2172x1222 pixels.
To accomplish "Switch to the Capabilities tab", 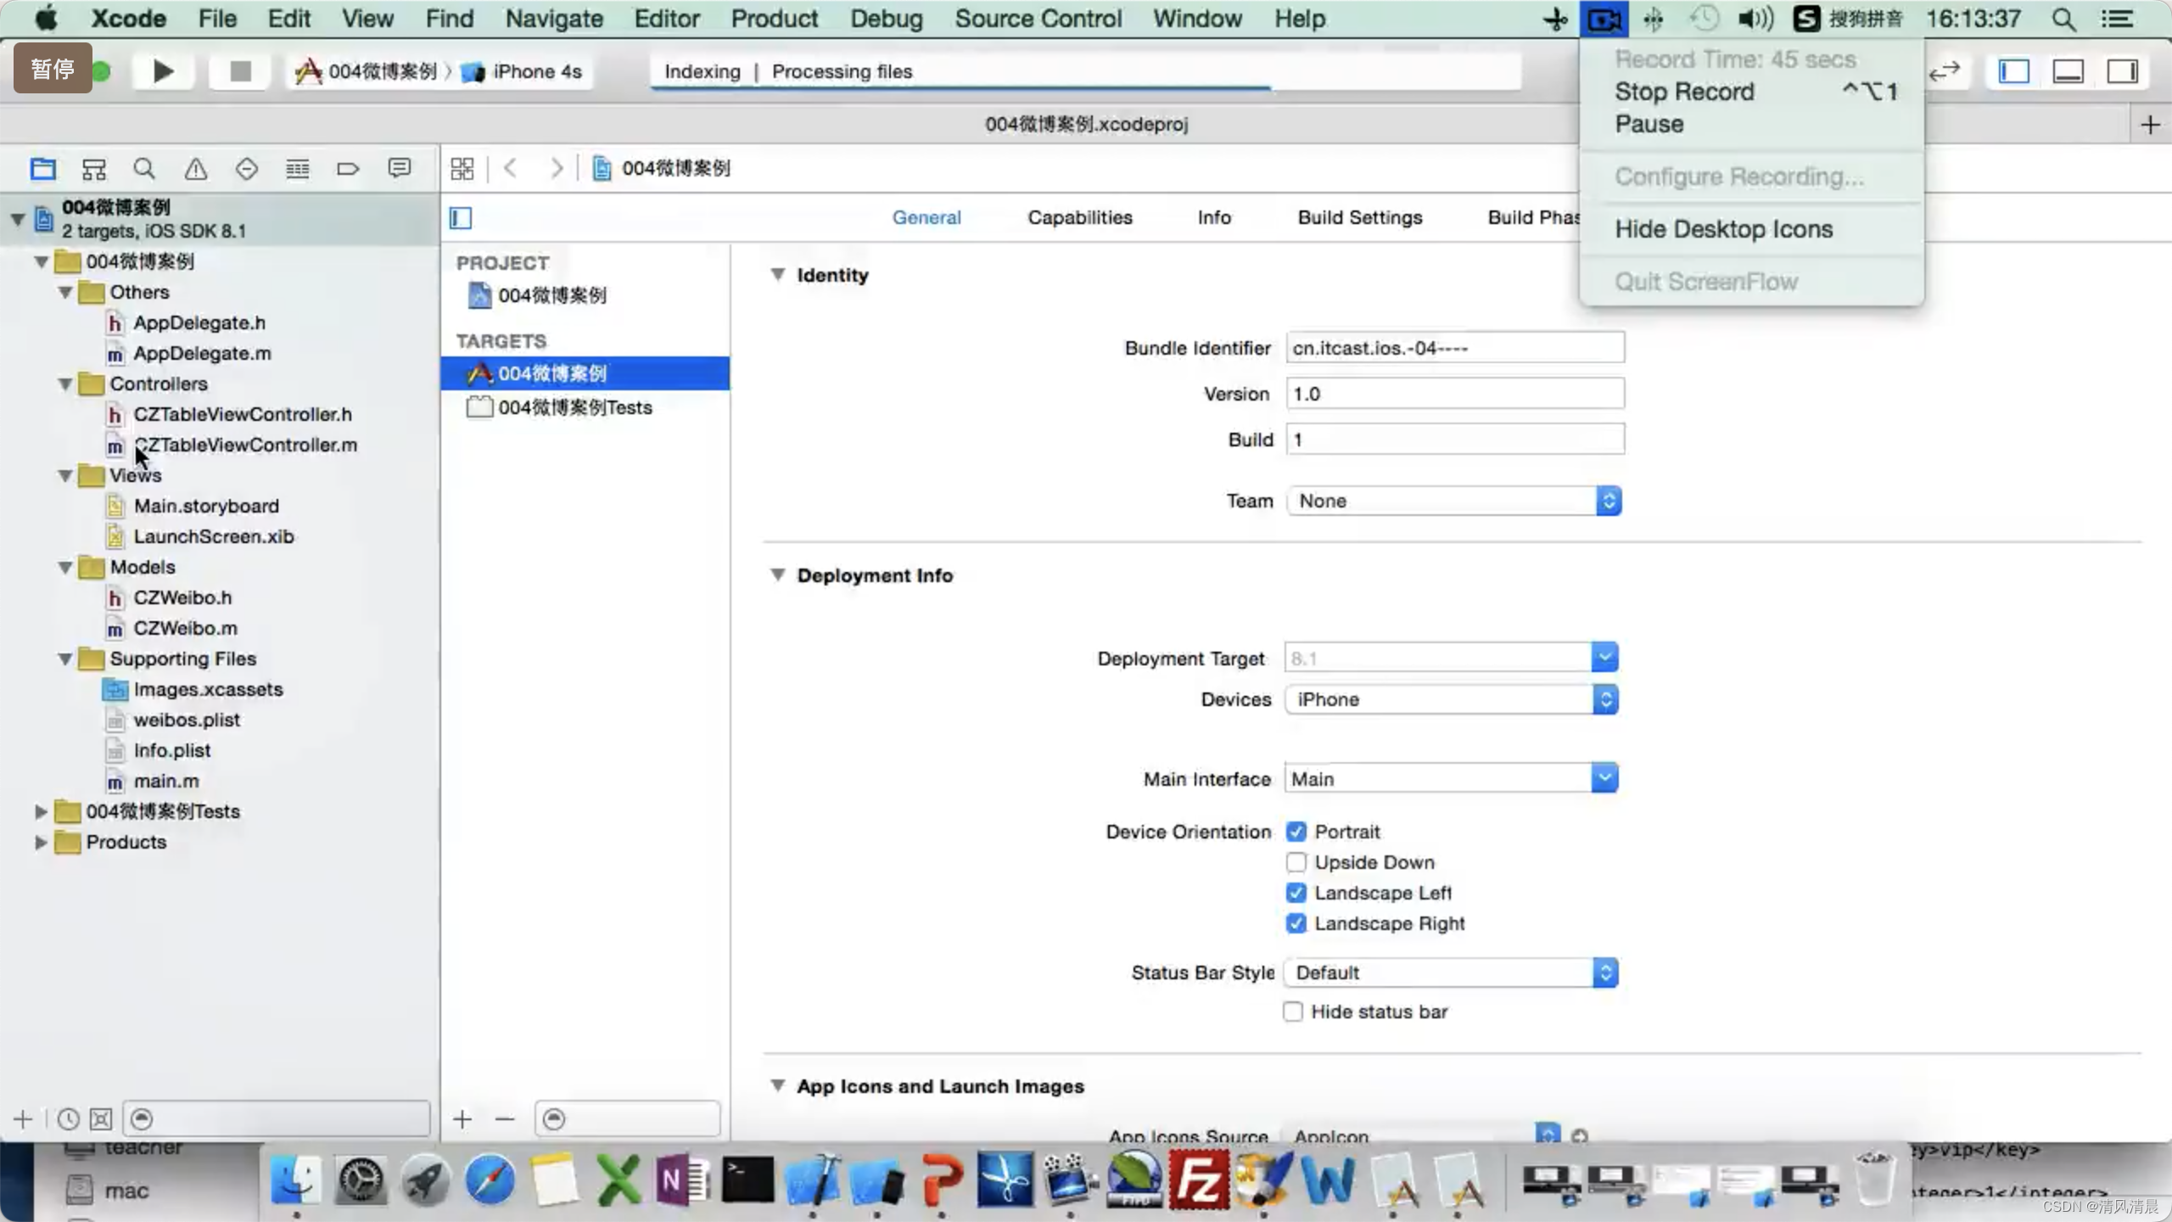I will (1082, 216).
